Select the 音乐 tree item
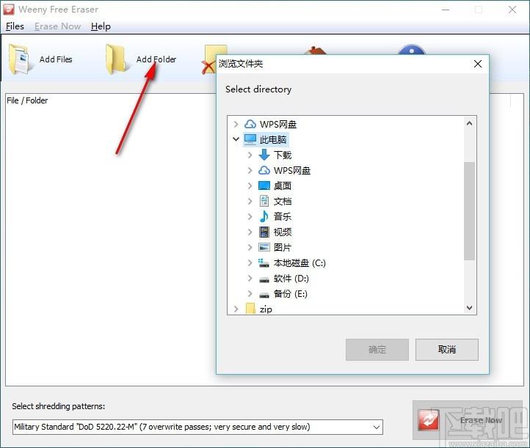 tap(282, 216)
